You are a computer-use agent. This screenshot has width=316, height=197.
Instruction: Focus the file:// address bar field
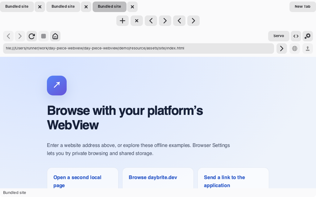[x=139, y=48]
